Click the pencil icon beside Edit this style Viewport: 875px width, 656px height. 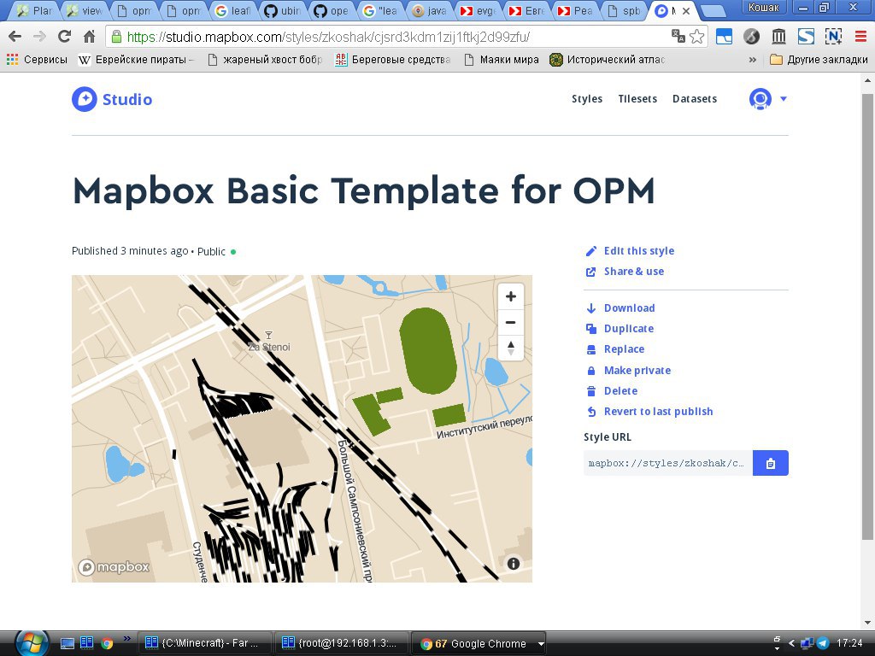click(x=591, y=251)
